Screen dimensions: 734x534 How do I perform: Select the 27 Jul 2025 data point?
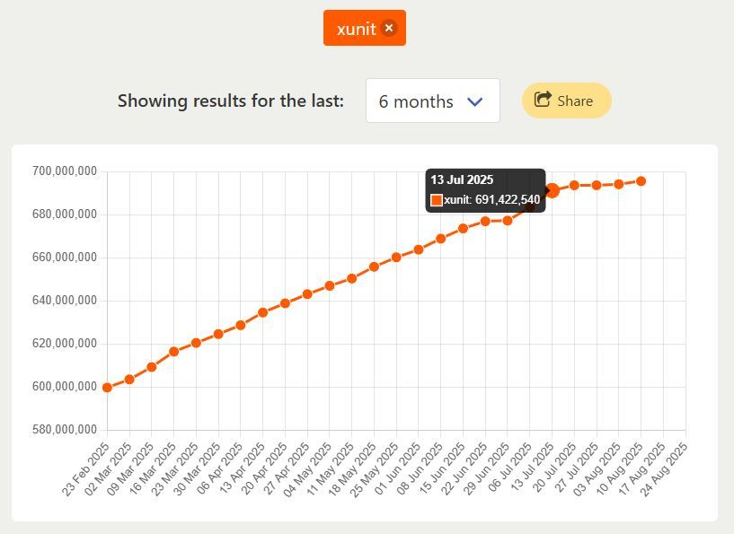click(597, 185)
